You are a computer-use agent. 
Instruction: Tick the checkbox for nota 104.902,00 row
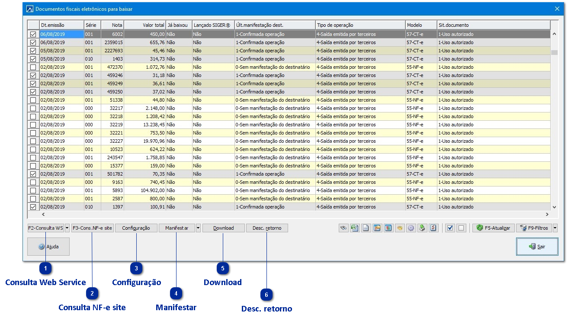pyautogui.click(x=33, y=191)
